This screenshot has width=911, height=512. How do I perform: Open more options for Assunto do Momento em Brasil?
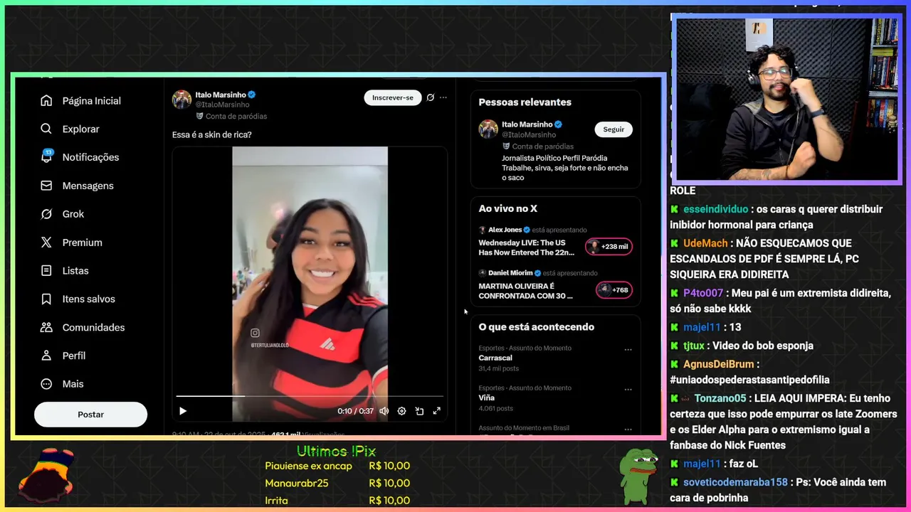(x=628, y=430)
